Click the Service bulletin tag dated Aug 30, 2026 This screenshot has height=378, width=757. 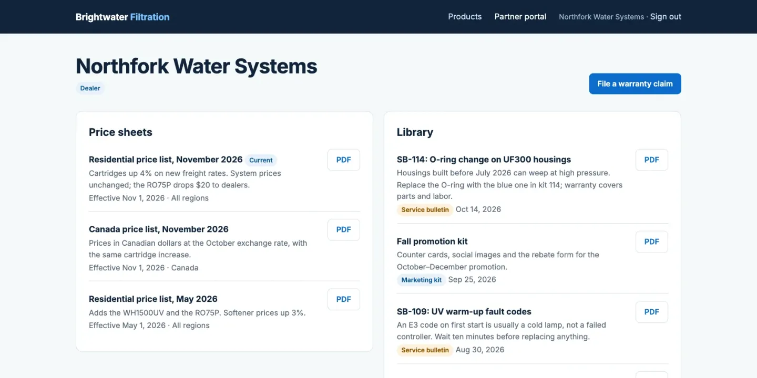coord(425,350)
